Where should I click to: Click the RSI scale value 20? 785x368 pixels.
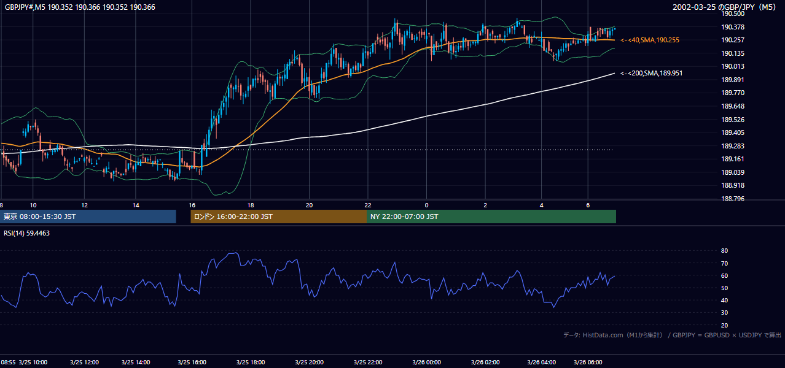[724, 325]
